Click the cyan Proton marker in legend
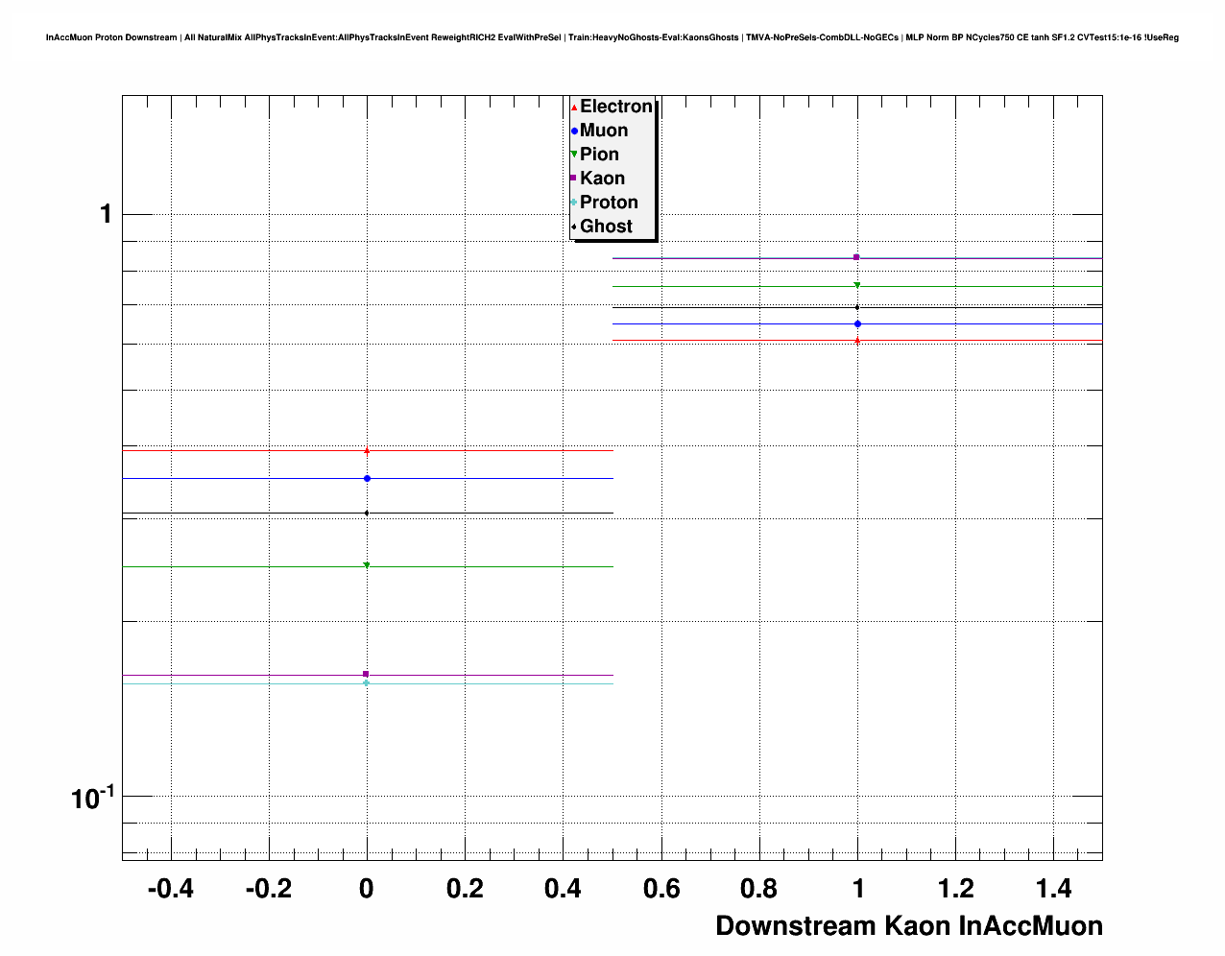The height and width of the screenshot is (956, 1225). [x=574, y=203]
